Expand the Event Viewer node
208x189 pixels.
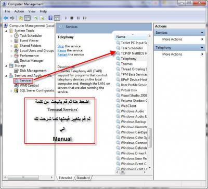pyautogui.click(x=11, y=41)
